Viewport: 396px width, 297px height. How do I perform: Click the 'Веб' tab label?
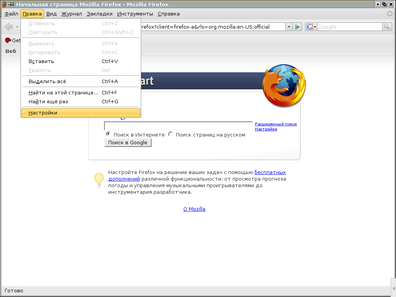coord(11,51)
